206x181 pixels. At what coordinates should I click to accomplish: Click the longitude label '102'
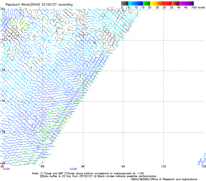coord(163,167)
